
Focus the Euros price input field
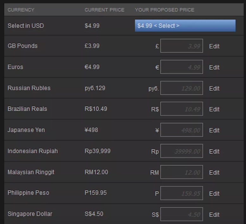pyautogui.click(x=181, y=67)
